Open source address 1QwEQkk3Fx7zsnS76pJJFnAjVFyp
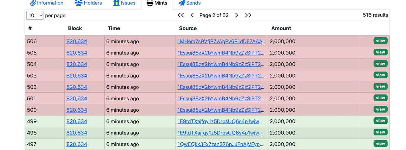 pyautogui.click(x=220, y=144)
